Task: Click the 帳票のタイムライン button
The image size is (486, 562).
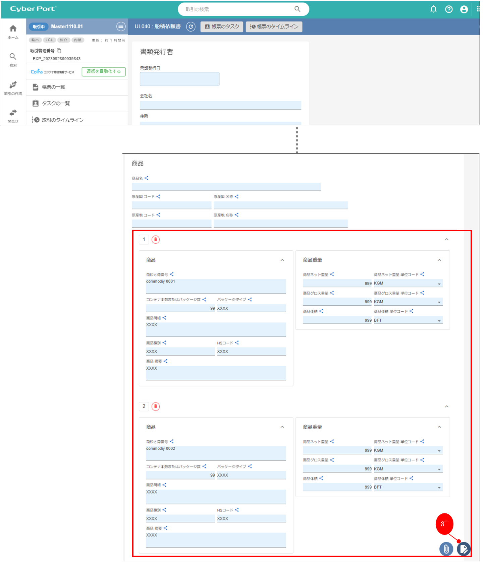Action: click(274, 27)
